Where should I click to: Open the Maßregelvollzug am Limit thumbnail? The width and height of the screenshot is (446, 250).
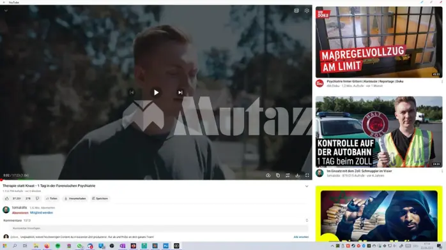coord(379,42)
